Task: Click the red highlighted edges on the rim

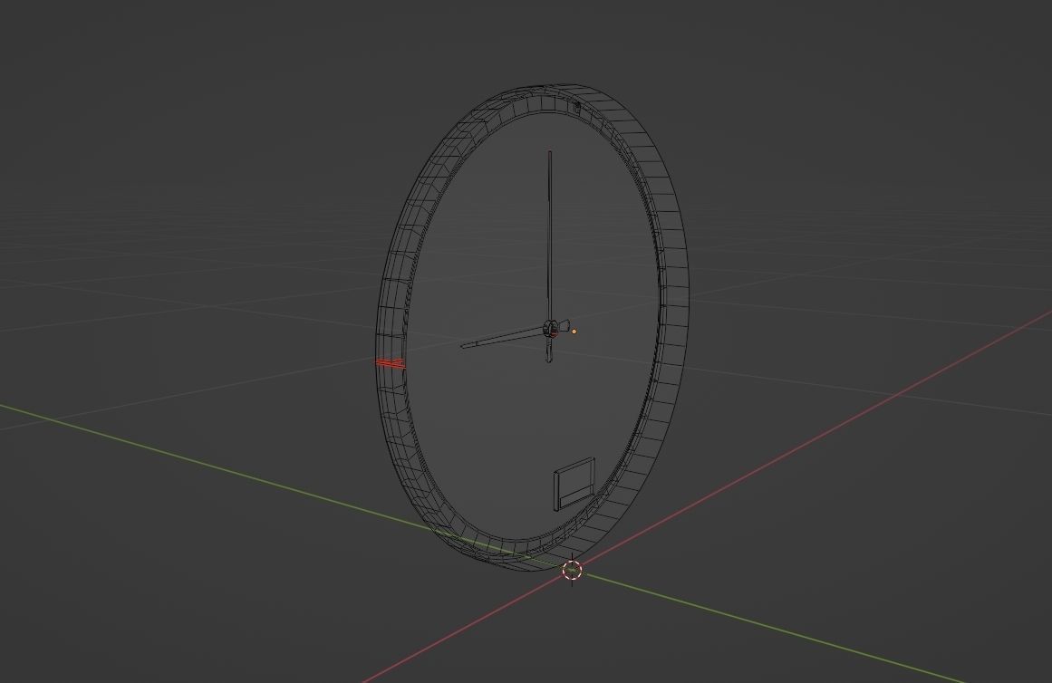Action: [391, 363]
